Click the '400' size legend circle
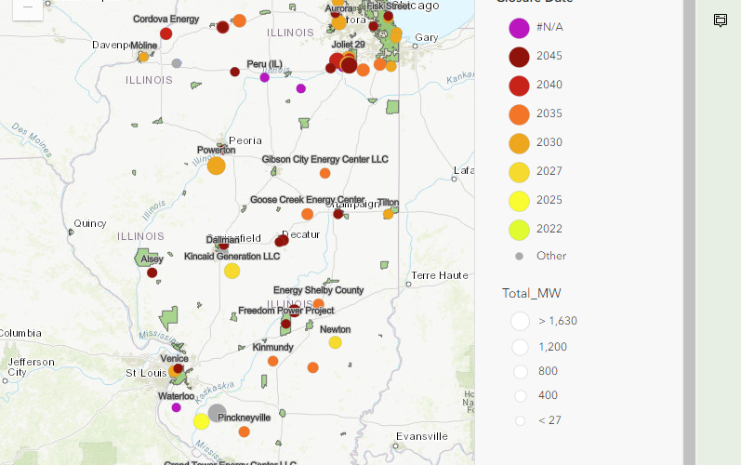The height and width of the screenshot is (465, 741). tap(521, 396)
